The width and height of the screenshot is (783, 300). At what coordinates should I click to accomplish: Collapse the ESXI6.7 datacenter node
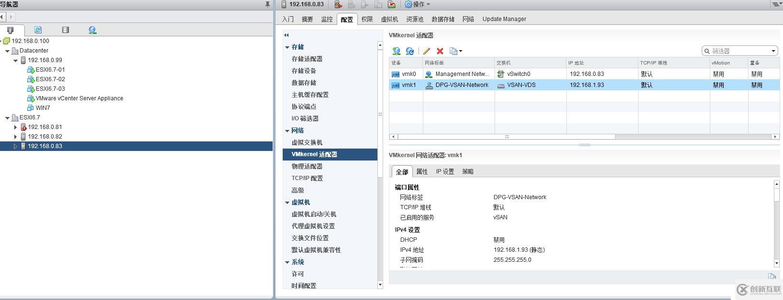click(x=7, y=118)
